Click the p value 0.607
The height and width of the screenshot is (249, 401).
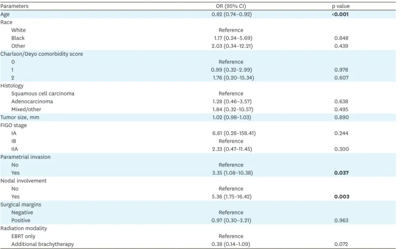pyautogui.click(x=341, y=77)
